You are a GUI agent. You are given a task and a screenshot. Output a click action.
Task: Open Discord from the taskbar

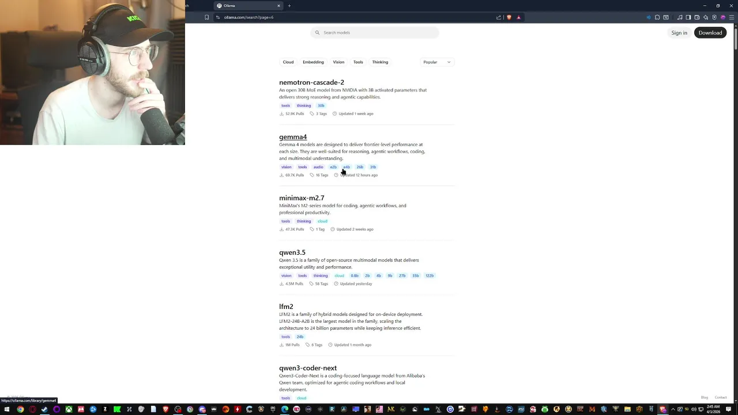coord(202,409)
